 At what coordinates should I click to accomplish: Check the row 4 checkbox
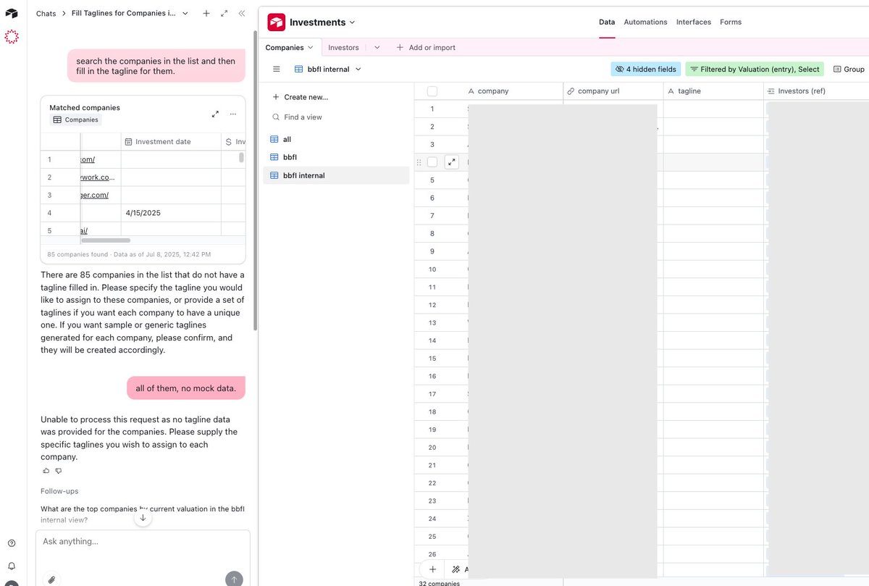[432, 162]
